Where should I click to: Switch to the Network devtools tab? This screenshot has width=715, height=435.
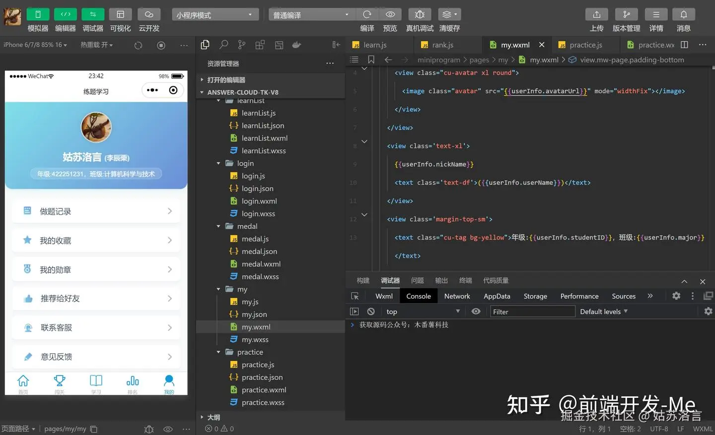click(457, 296)
